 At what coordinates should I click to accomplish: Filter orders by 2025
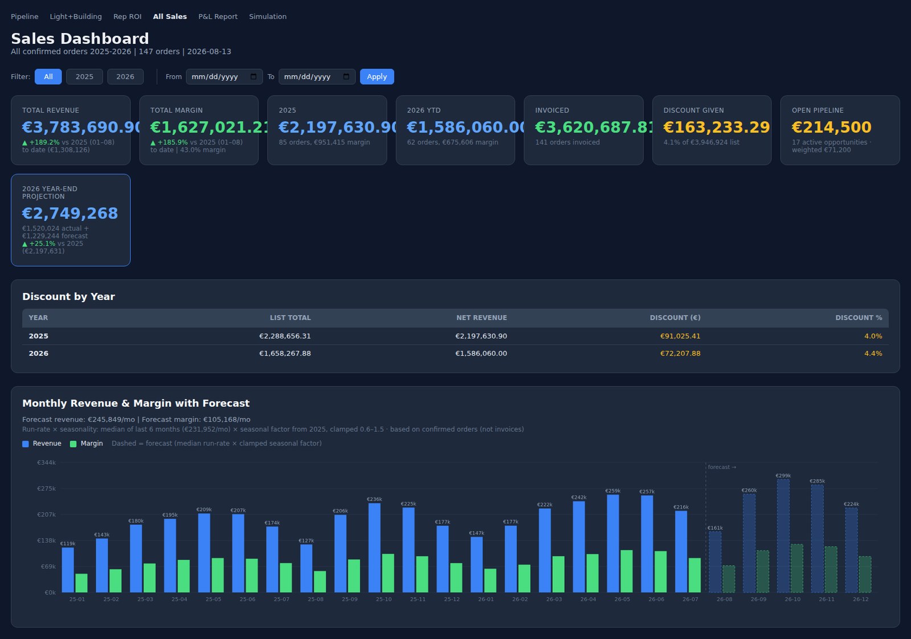pyautogui.click(x=84, y=77)
